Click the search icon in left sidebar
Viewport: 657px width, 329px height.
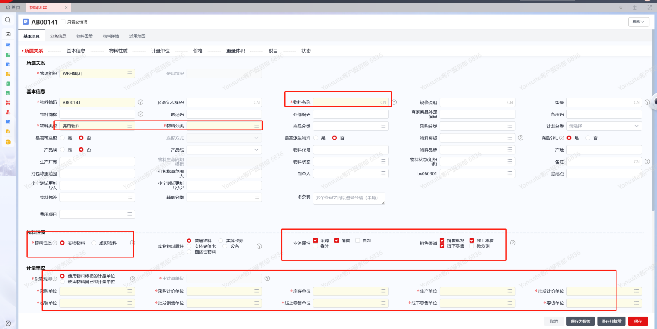(x=8, y=20)
